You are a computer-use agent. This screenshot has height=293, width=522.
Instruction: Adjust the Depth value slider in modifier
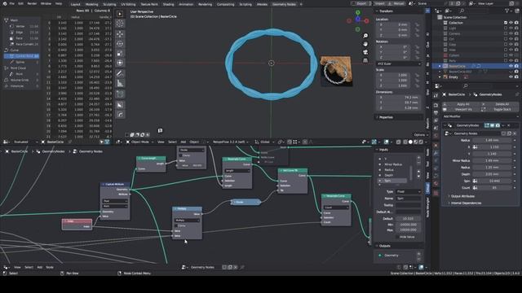493,174
